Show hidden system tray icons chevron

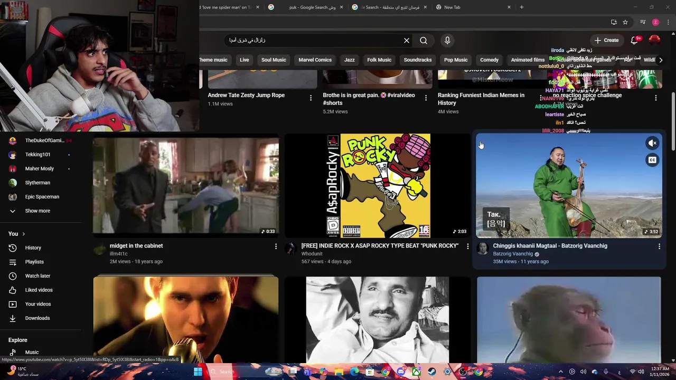click(561, 372)
